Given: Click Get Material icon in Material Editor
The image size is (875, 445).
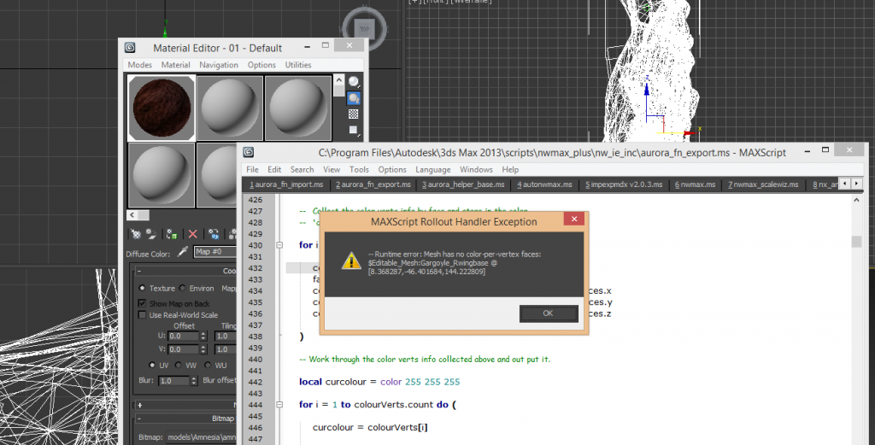Looking at the screenshot, I should point(136,234).
